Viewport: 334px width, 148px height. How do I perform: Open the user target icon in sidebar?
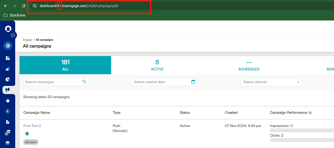pos(8,111)
